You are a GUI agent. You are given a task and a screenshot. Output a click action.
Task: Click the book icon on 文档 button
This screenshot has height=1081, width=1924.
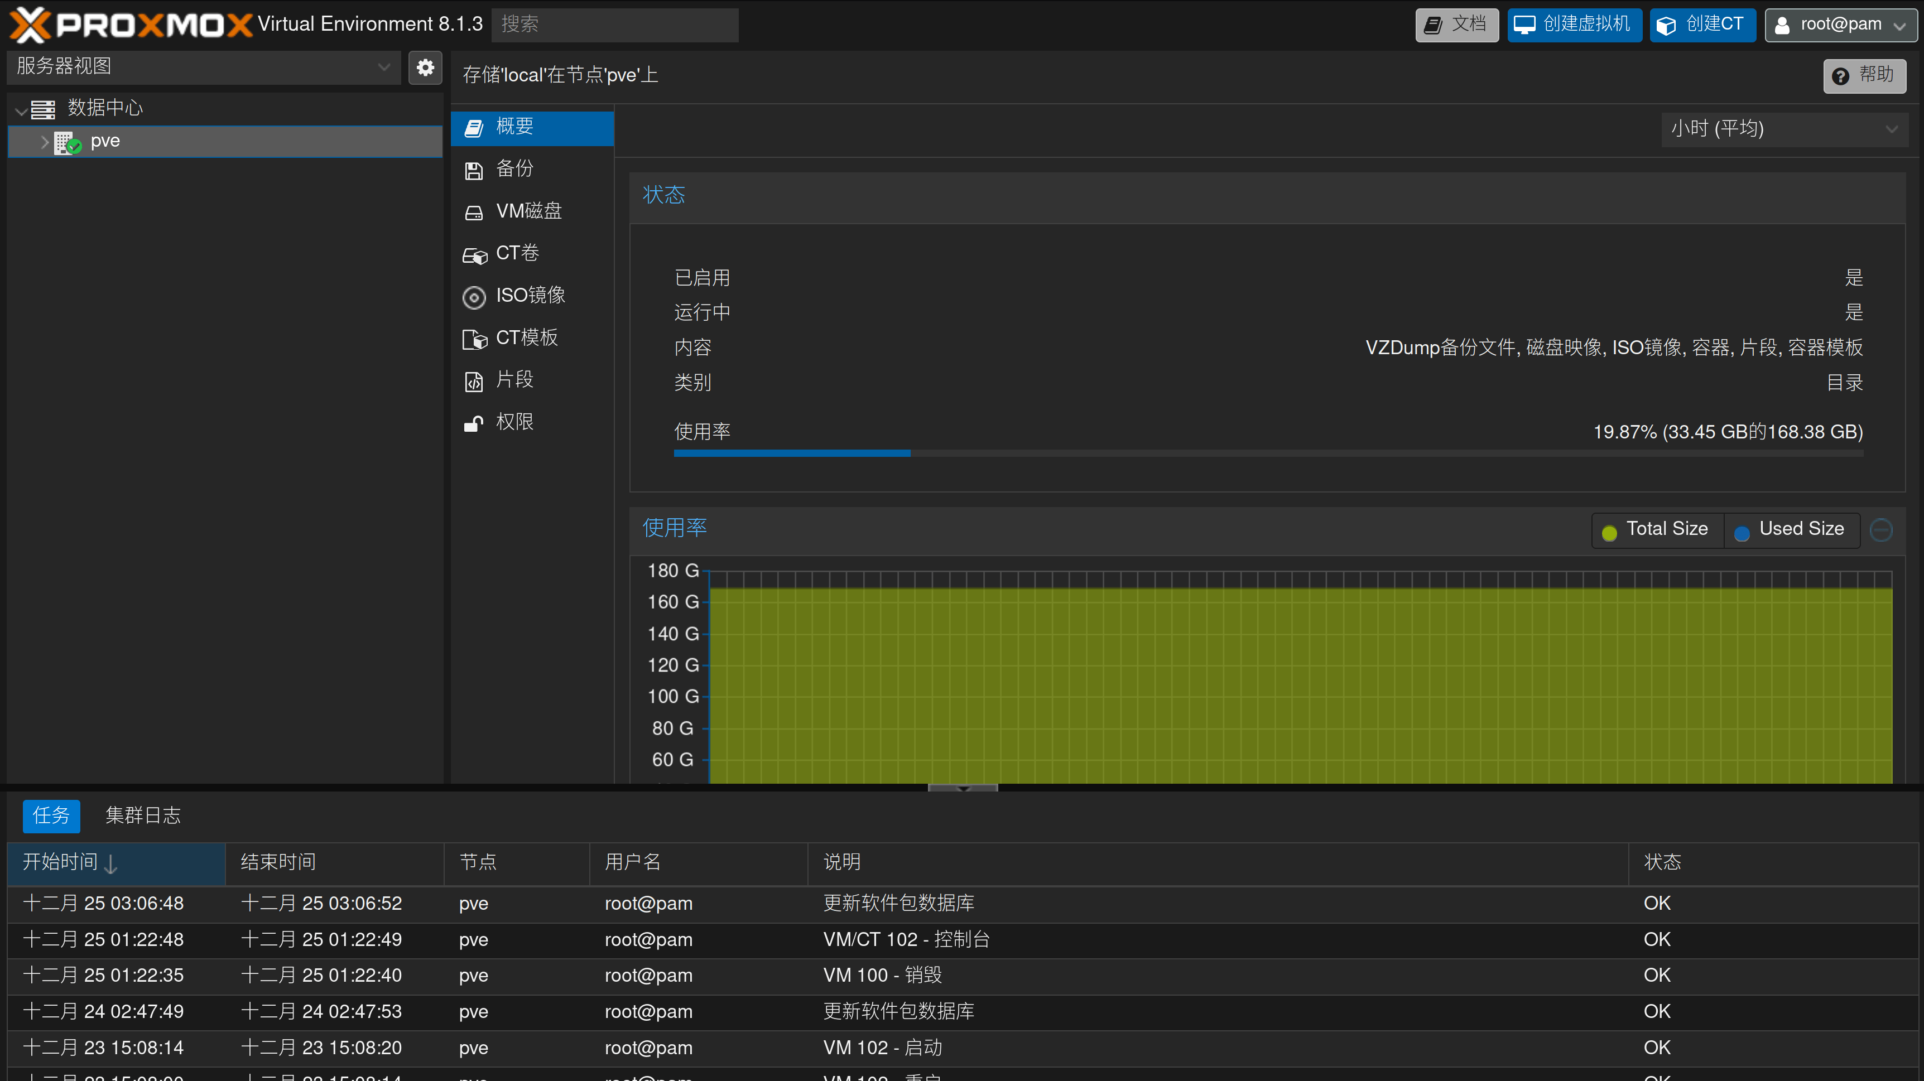pos(1434,26)
